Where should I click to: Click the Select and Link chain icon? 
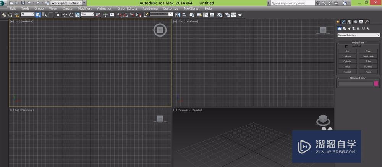(x=3, y=15)
